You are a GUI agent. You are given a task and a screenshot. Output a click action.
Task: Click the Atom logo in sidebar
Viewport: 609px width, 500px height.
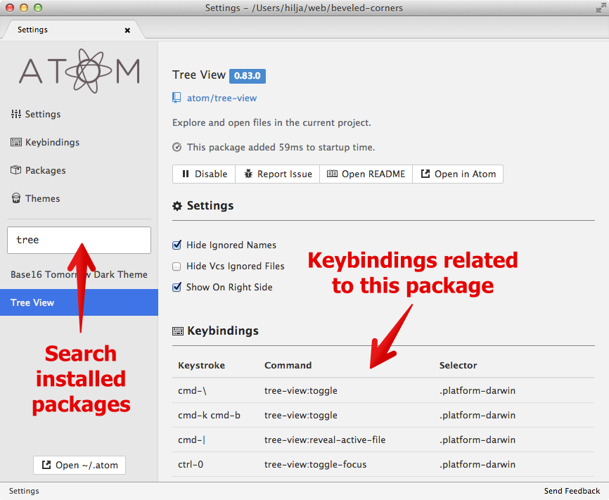pos(79,71)
